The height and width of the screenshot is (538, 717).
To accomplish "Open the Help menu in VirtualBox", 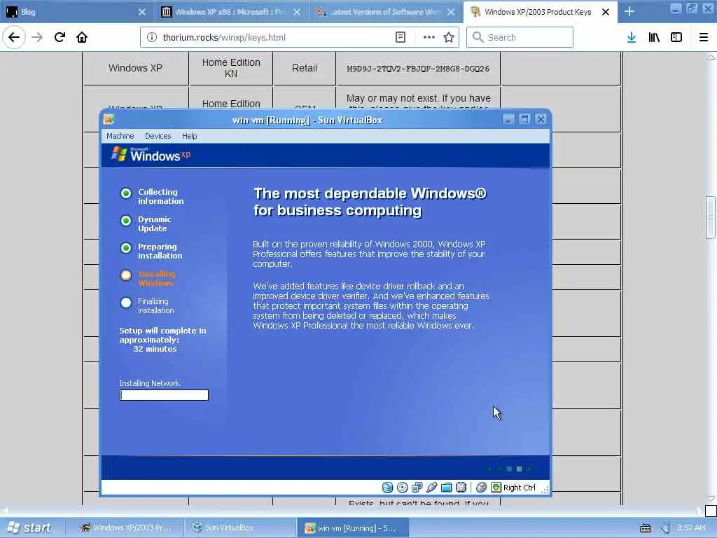I will 189,136.
